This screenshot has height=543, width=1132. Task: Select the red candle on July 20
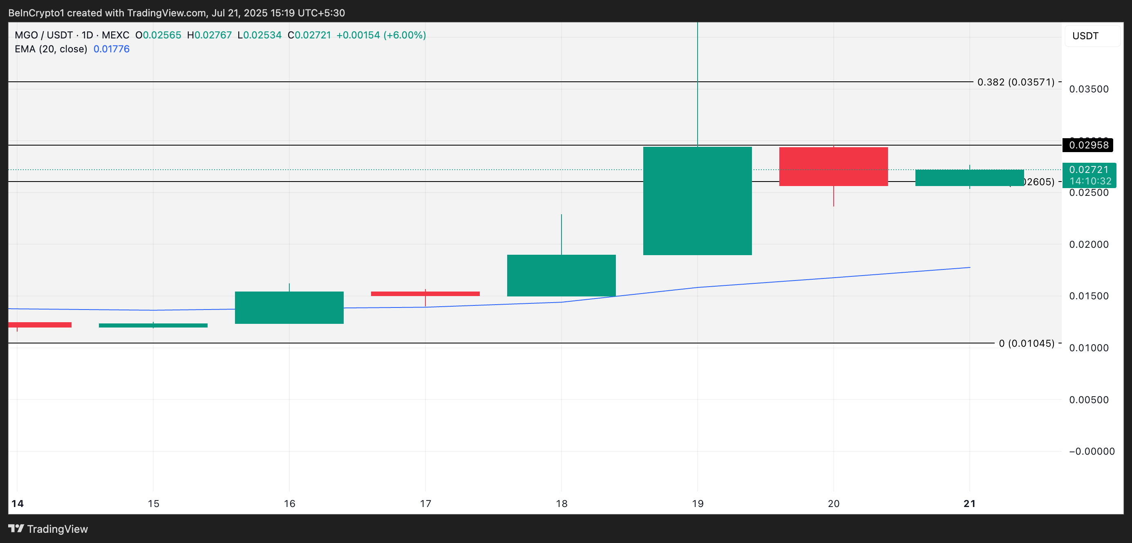[x=833, y=169]
